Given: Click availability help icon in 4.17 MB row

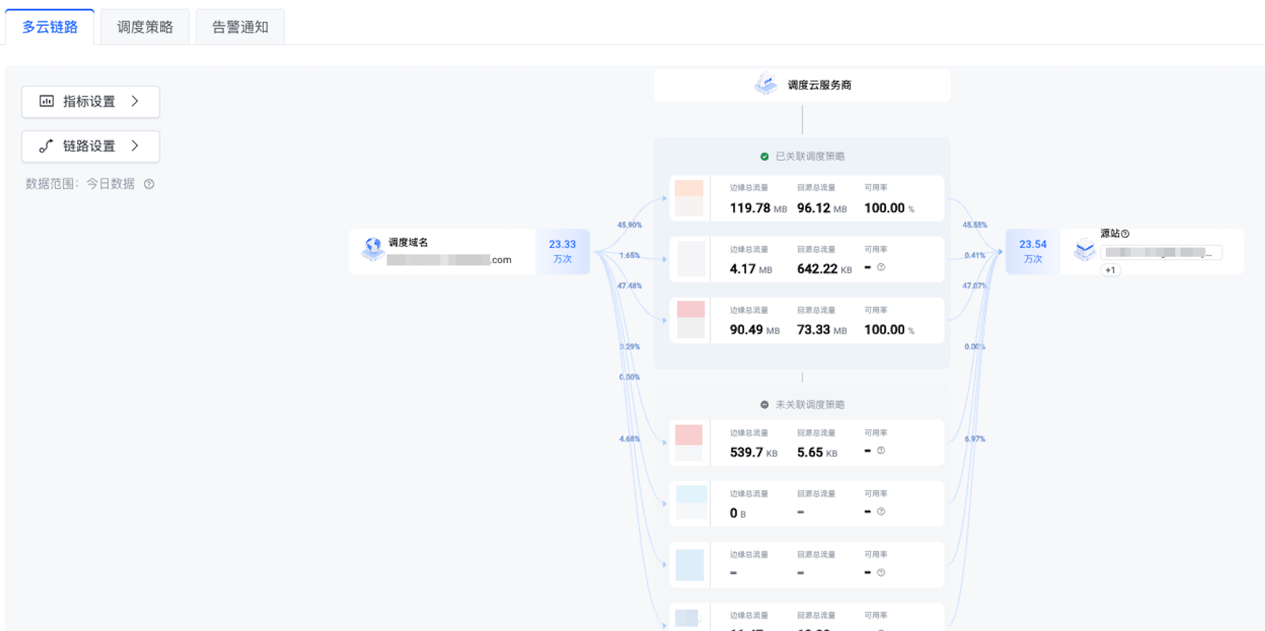Looking at the screenshot, I should pos(881,267).
